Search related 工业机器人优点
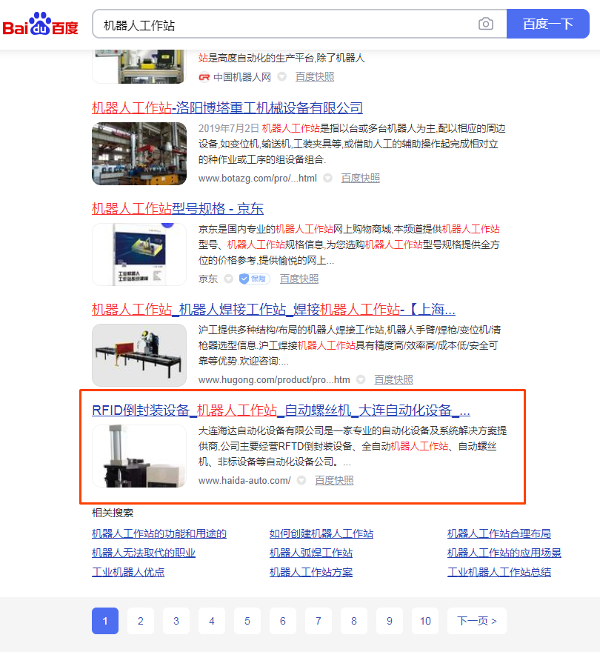The image size is (600, 652). pyautogui.click(x=128, y=572)
